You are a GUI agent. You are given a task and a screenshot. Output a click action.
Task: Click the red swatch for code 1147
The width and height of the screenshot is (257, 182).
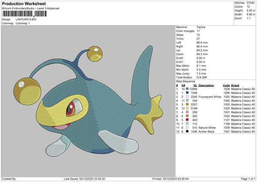[187, 120]
